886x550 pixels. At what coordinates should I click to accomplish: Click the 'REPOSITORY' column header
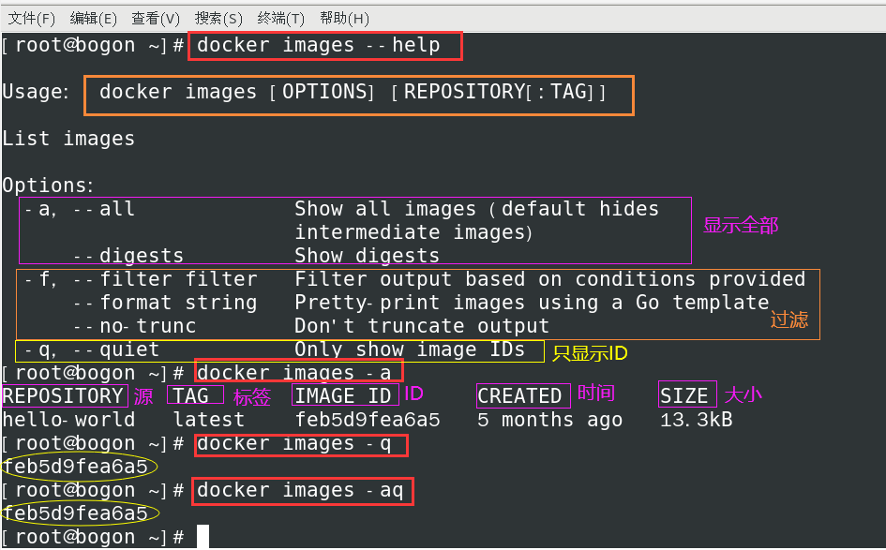(63, 396)
